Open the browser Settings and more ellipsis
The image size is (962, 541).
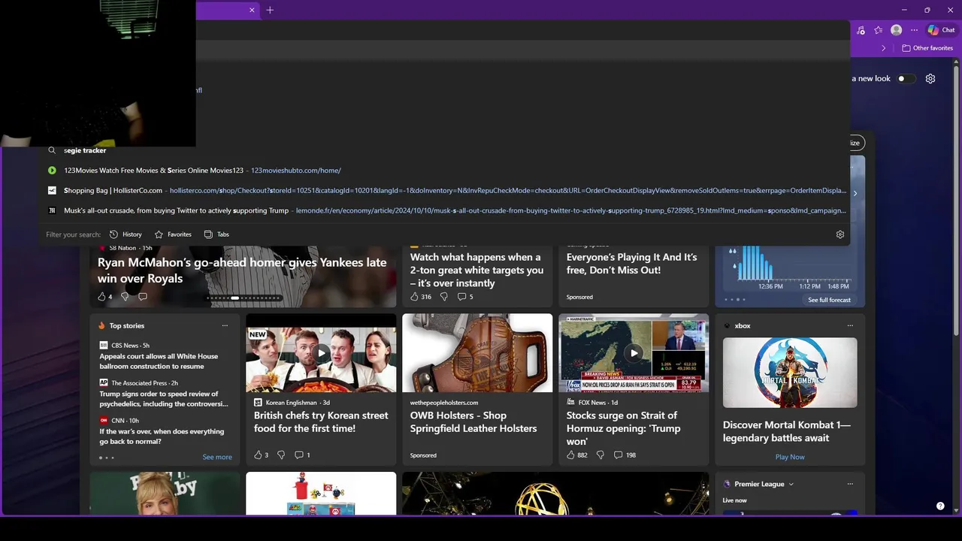click(914, 30)
